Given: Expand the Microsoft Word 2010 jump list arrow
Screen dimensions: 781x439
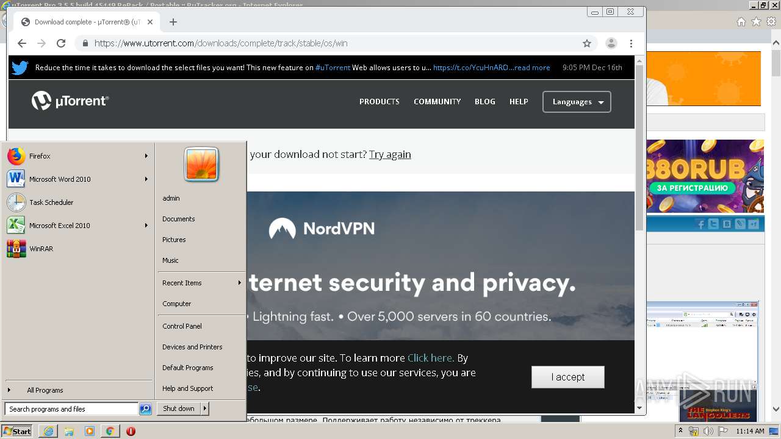Looking at the screenshot, I should (x=146, y=179).
